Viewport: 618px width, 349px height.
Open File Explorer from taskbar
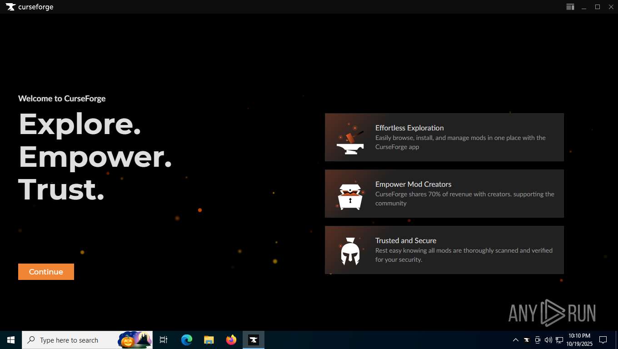(209, 340)
